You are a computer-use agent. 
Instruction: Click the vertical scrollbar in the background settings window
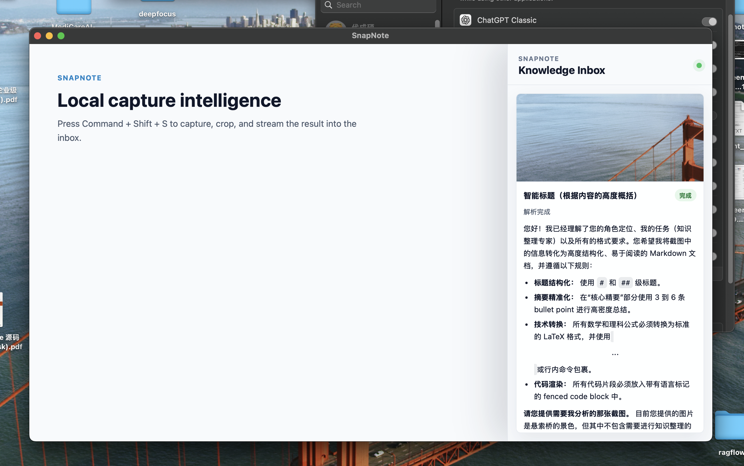(730, 148)
